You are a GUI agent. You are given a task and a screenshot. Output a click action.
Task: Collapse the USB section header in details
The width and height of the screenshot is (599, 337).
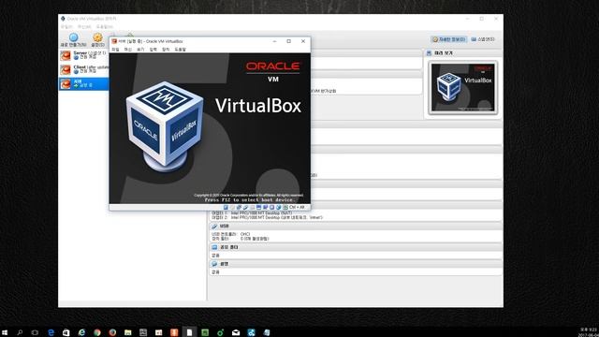[356, 227]
